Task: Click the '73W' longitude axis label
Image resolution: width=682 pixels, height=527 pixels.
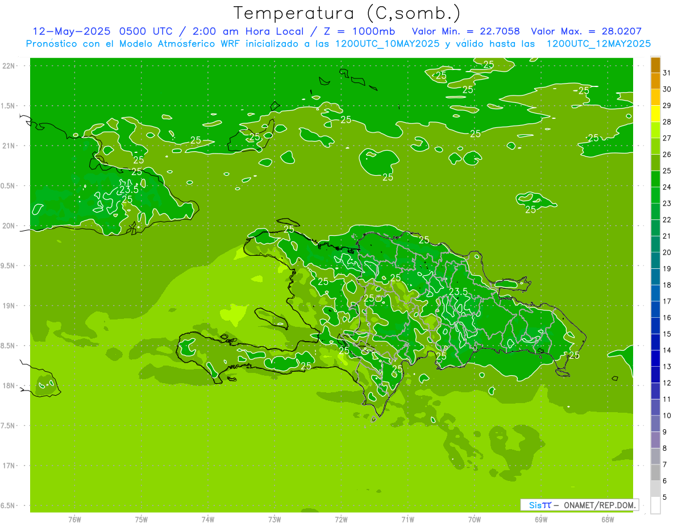Action: 275,520
